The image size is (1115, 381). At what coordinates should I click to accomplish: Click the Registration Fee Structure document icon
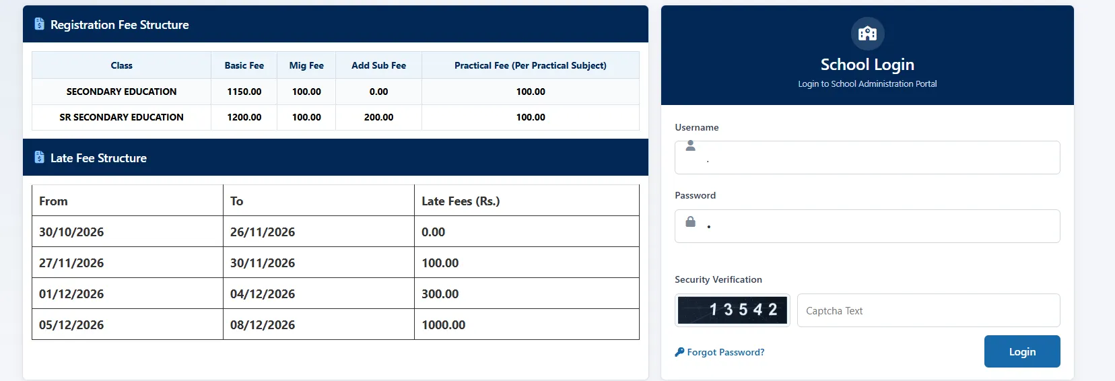[39, 24]
